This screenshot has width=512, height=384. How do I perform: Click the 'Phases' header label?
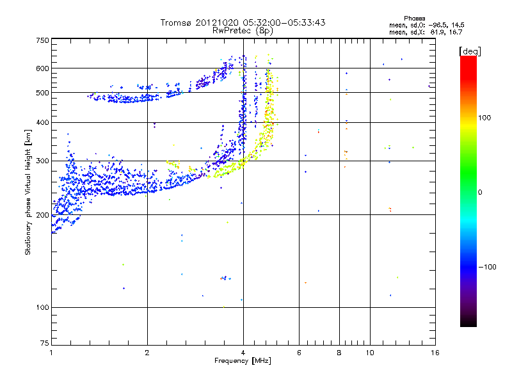pyautogui.click(x=414, y=19)
